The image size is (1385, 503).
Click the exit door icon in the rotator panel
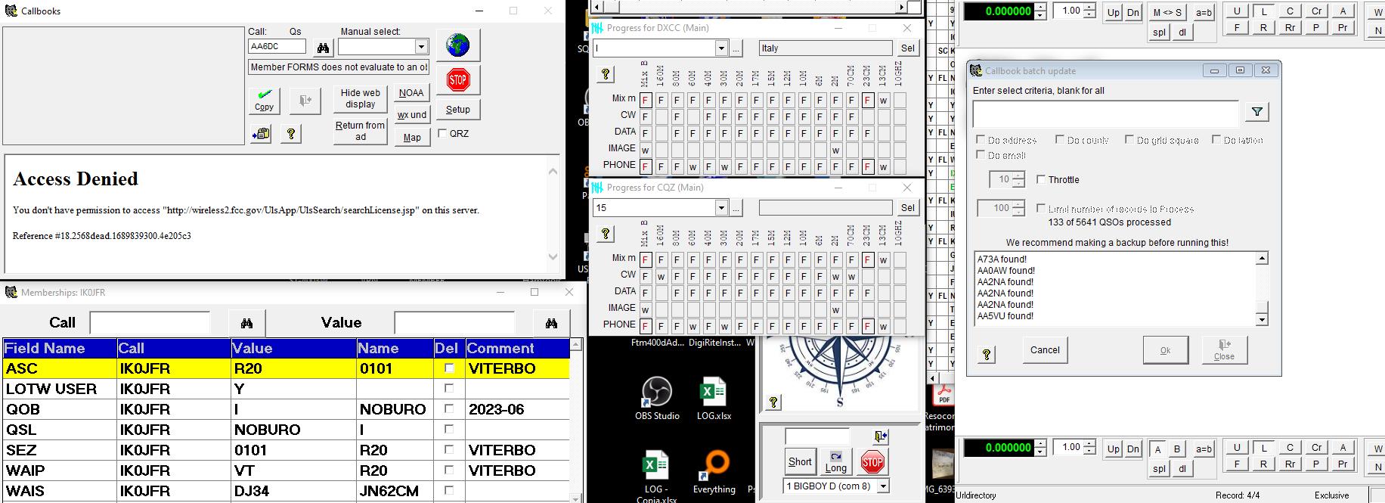point(880,436)
